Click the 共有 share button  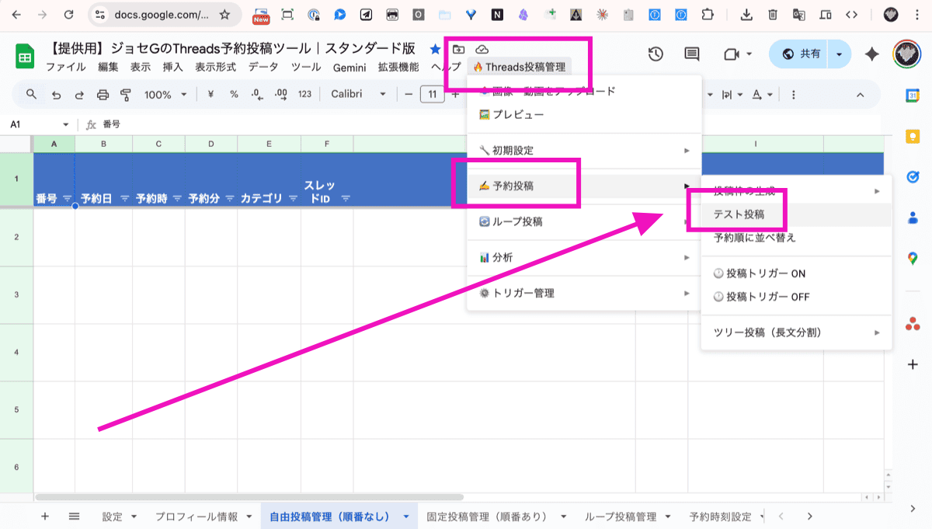point(800,54)
